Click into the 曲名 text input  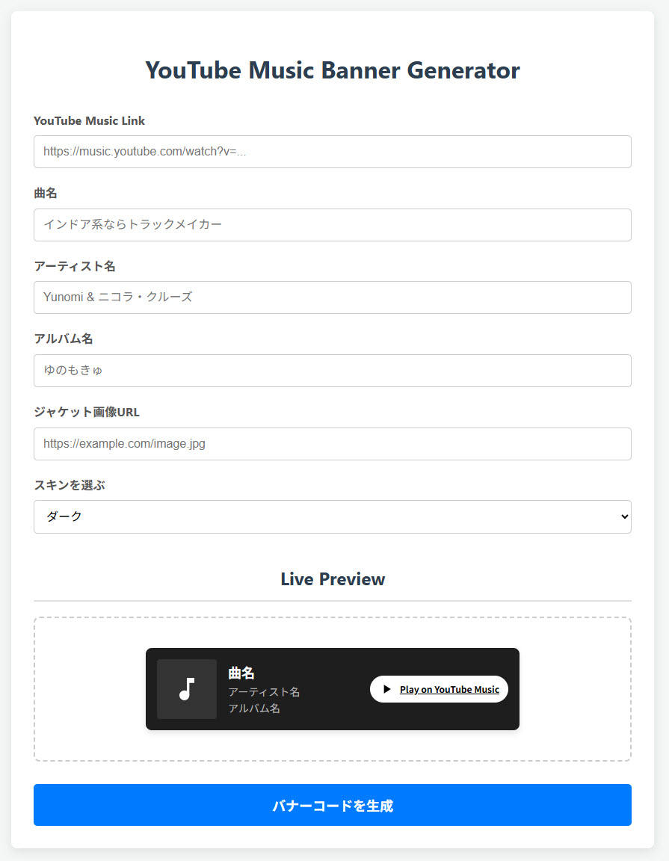(x=333, y=224)
